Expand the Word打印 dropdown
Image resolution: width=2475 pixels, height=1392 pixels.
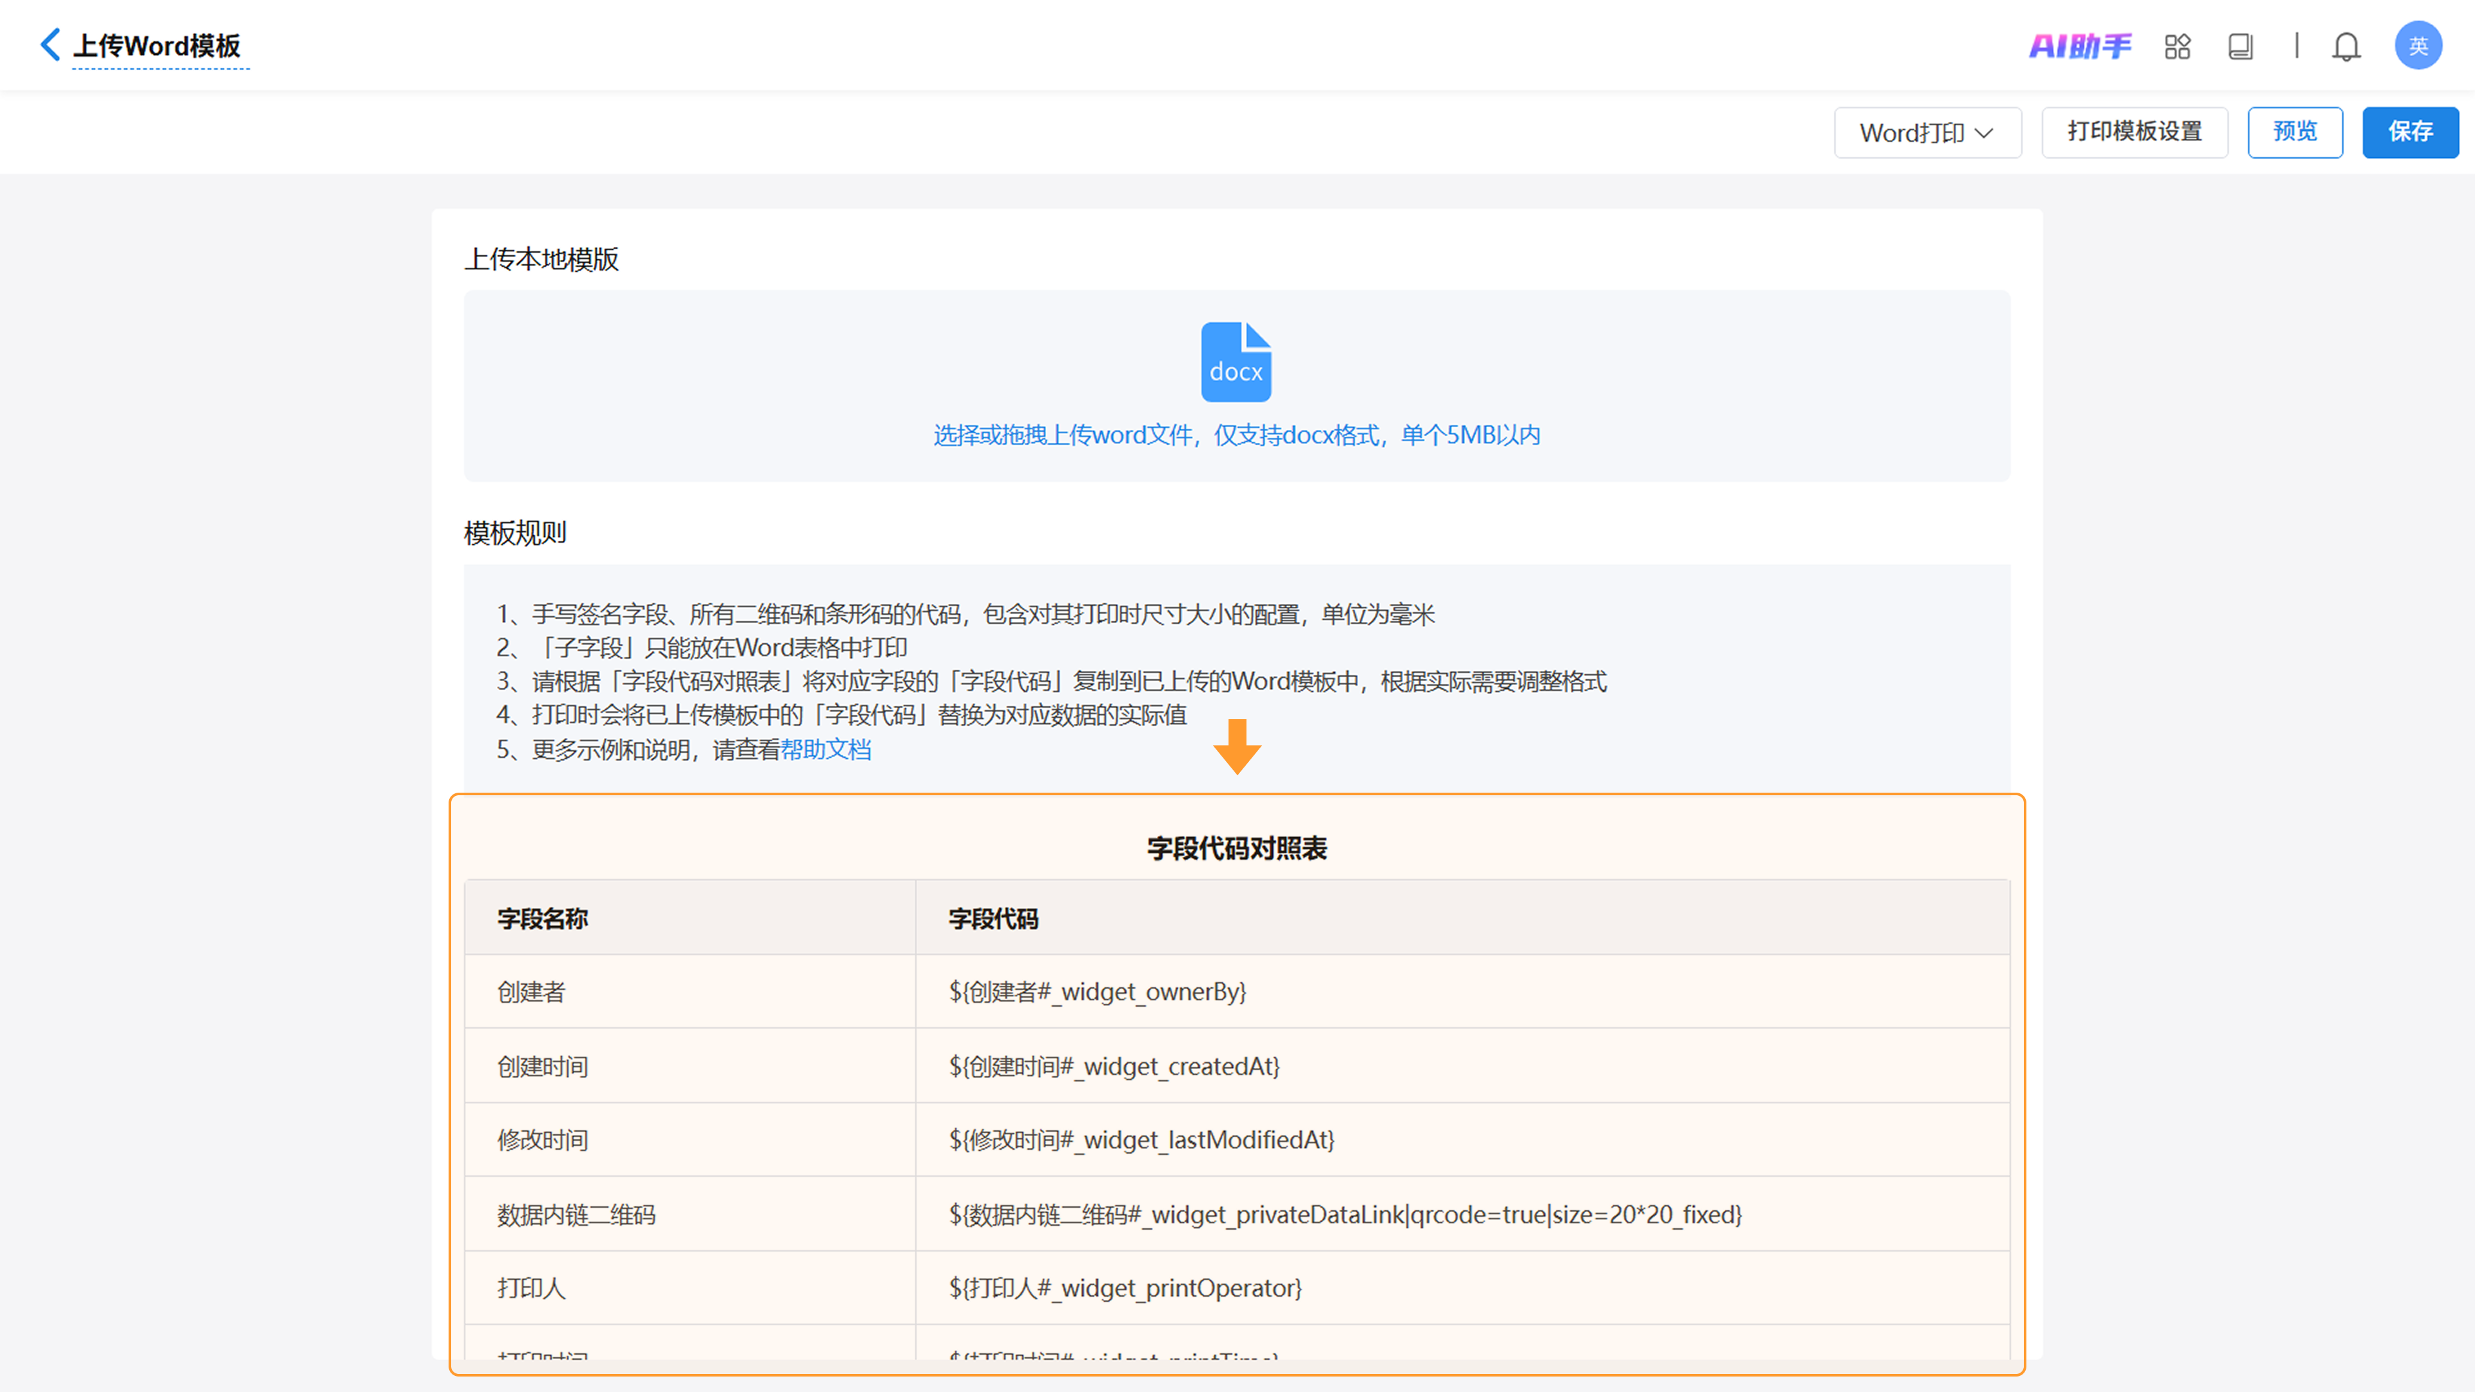click(x=1927, y=133)
